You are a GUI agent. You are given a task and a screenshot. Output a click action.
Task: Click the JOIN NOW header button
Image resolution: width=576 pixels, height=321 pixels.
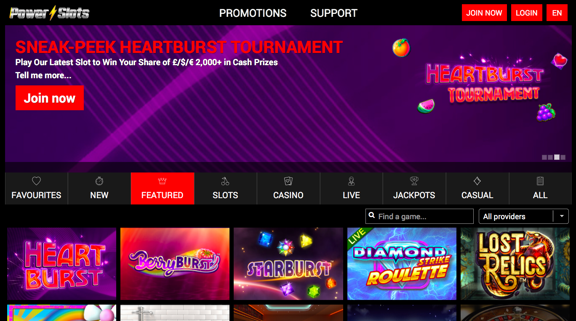(x=484, y=13)
